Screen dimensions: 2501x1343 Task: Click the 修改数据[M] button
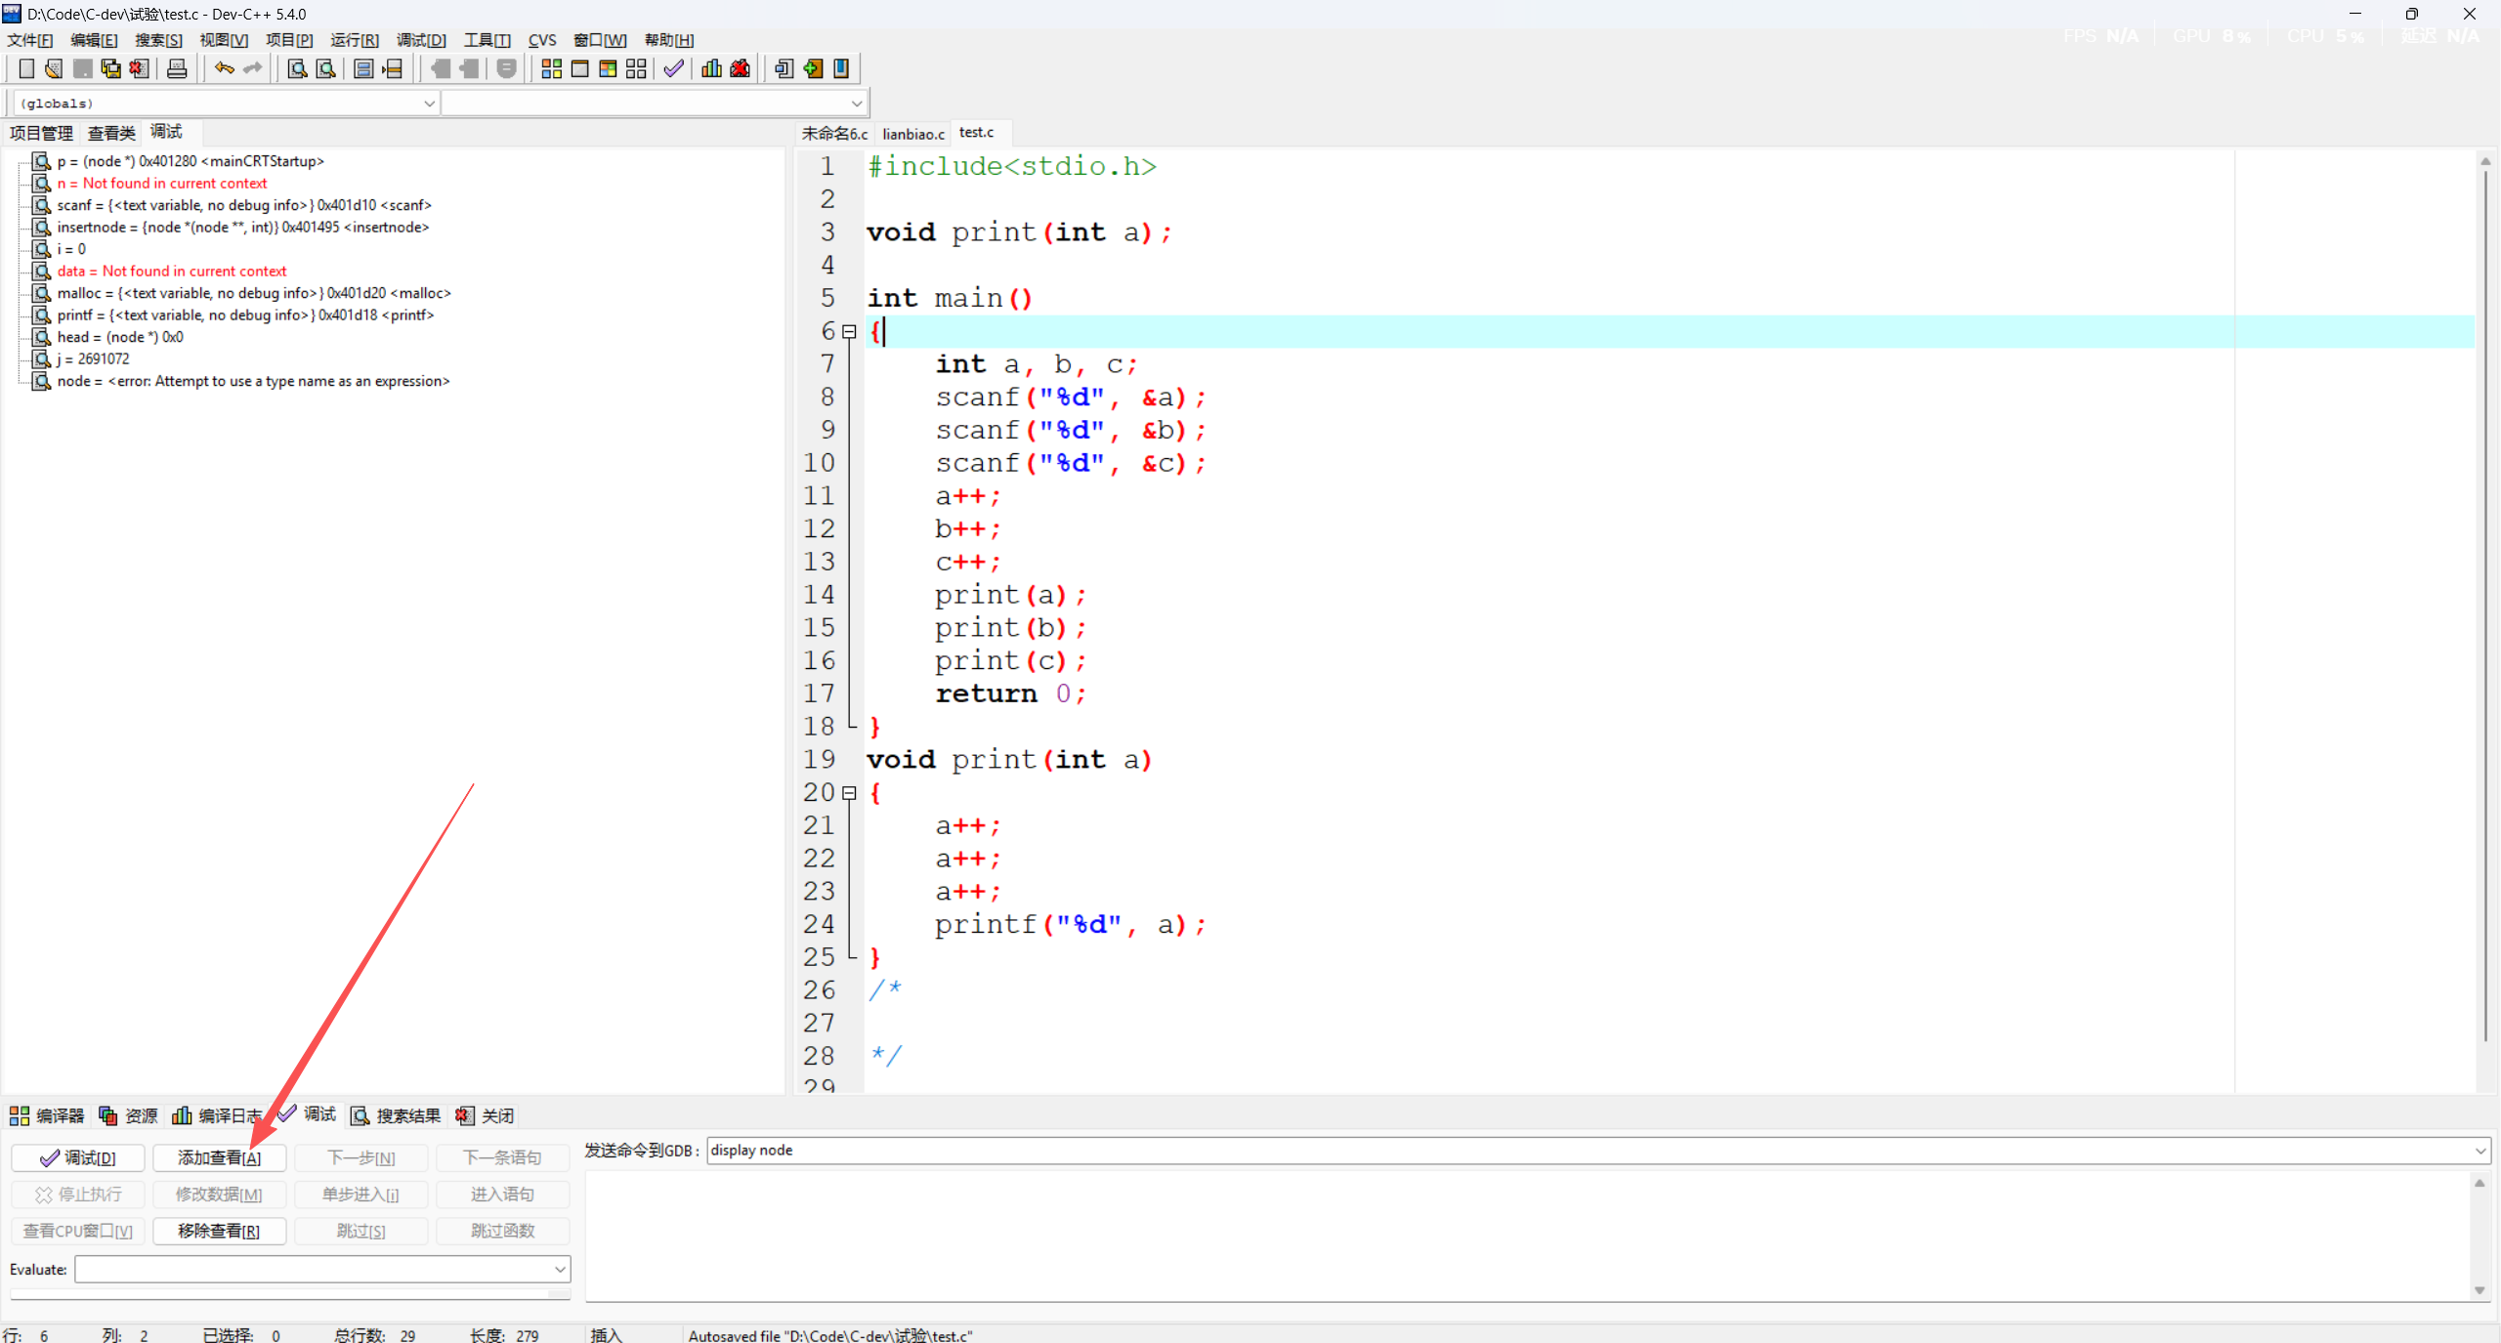(219, 1194)
